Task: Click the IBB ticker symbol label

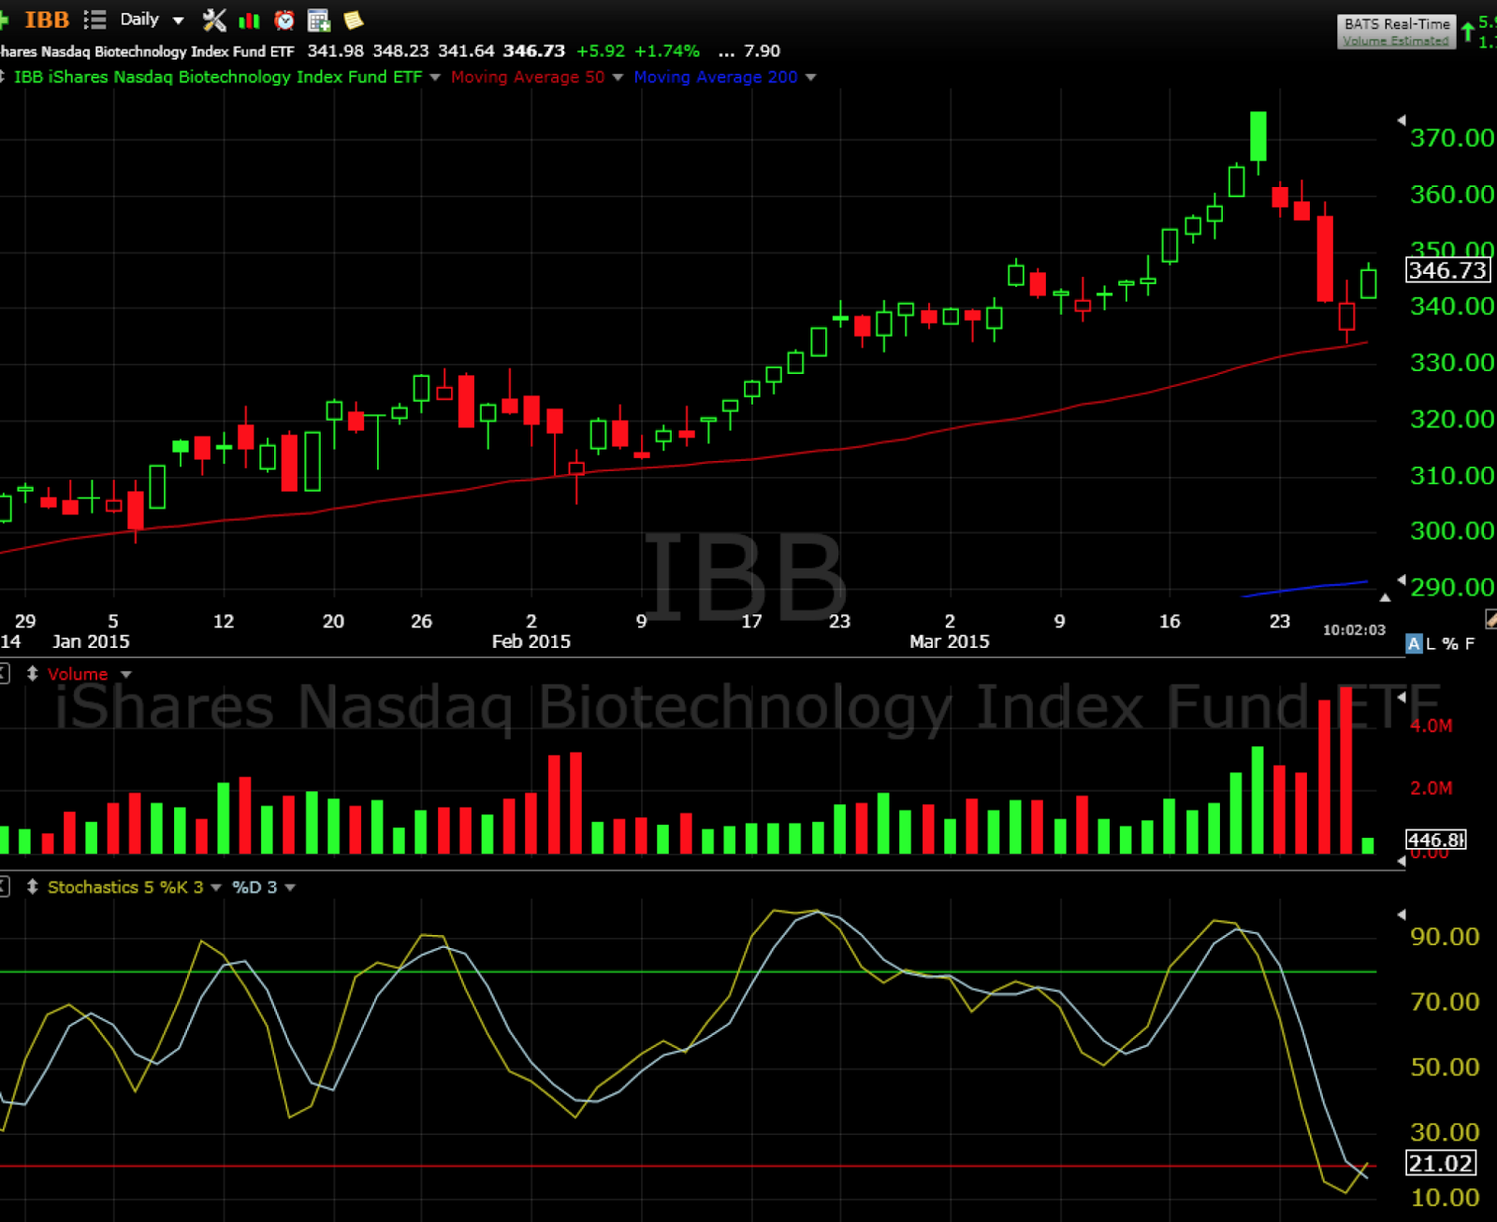Action: pos(47,20)
